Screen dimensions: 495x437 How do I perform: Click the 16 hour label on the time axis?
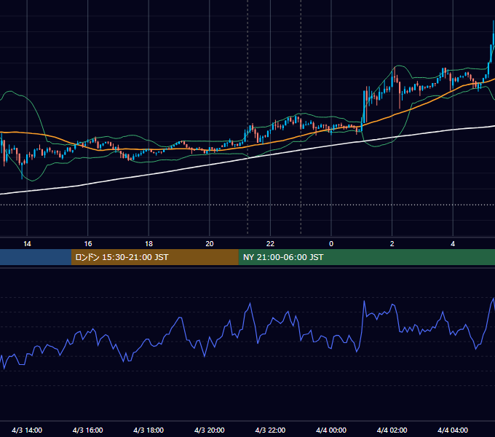(88, 244)
